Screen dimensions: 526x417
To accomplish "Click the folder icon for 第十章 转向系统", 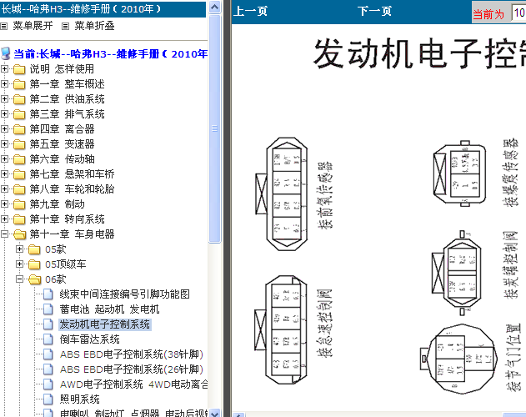I will [19, 219].
